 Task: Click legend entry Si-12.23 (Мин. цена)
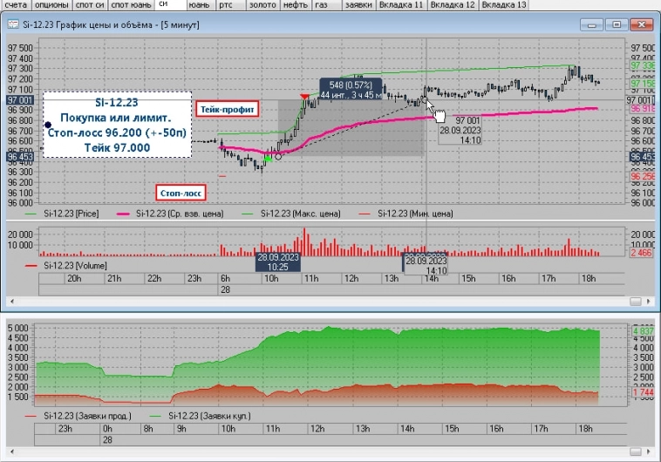coord(405,214)
